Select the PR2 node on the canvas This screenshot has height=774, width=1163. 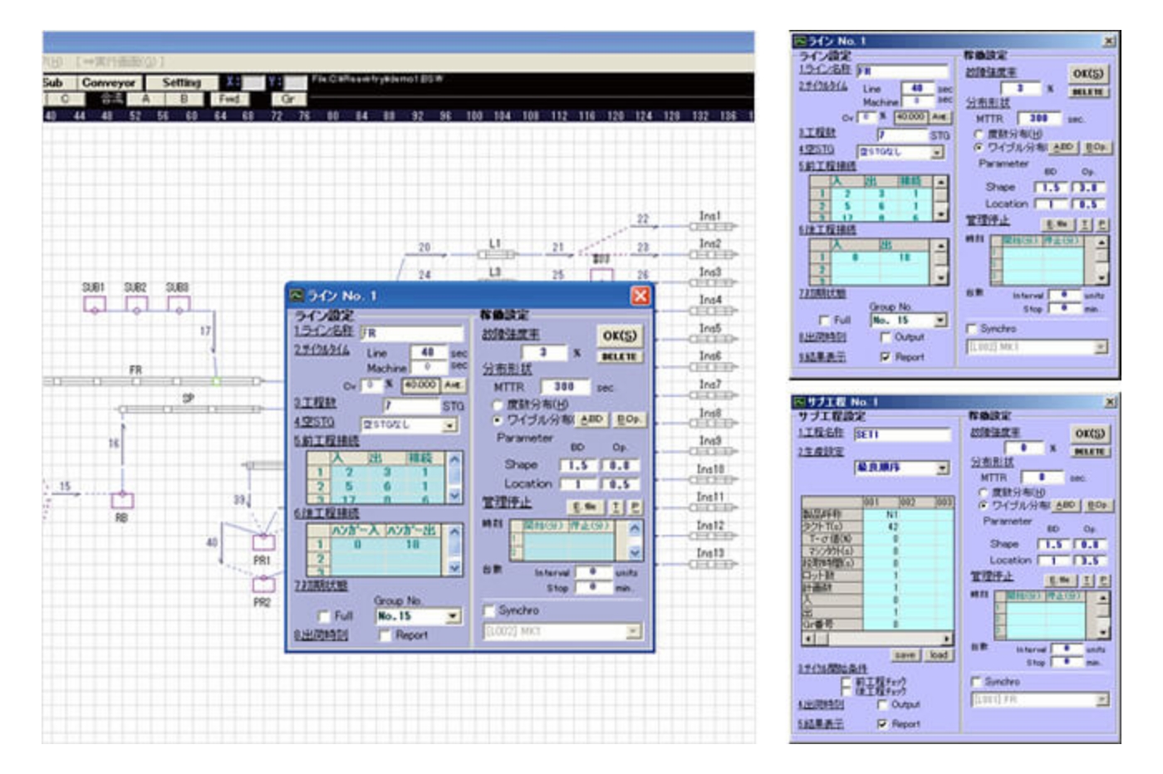(x=263, y=585)
